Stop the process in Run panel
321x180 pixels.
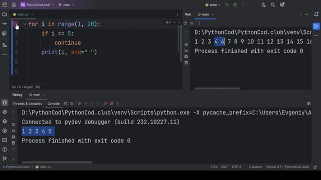pos(192,23)
